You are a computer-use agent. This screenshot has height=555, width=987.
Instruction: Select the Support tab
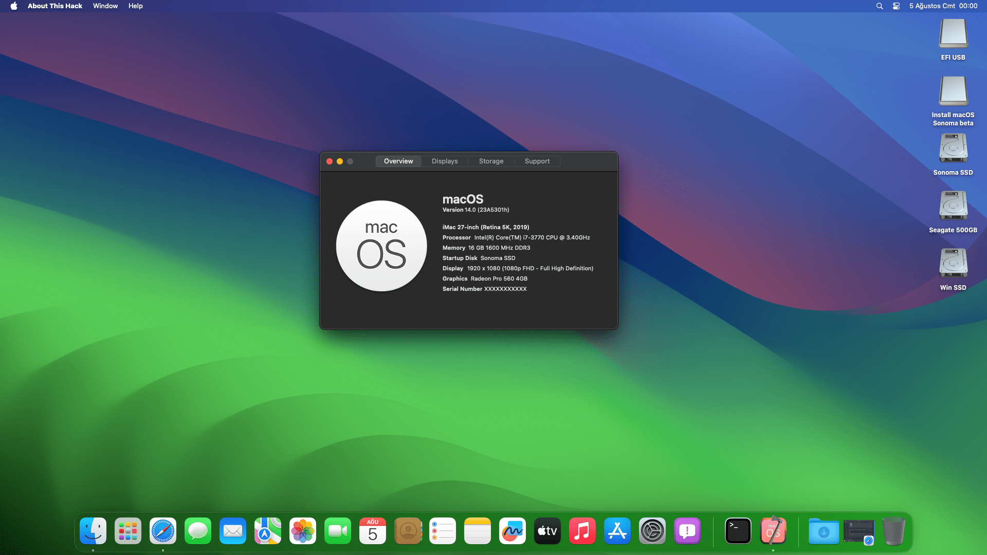[x=537, y=161]
